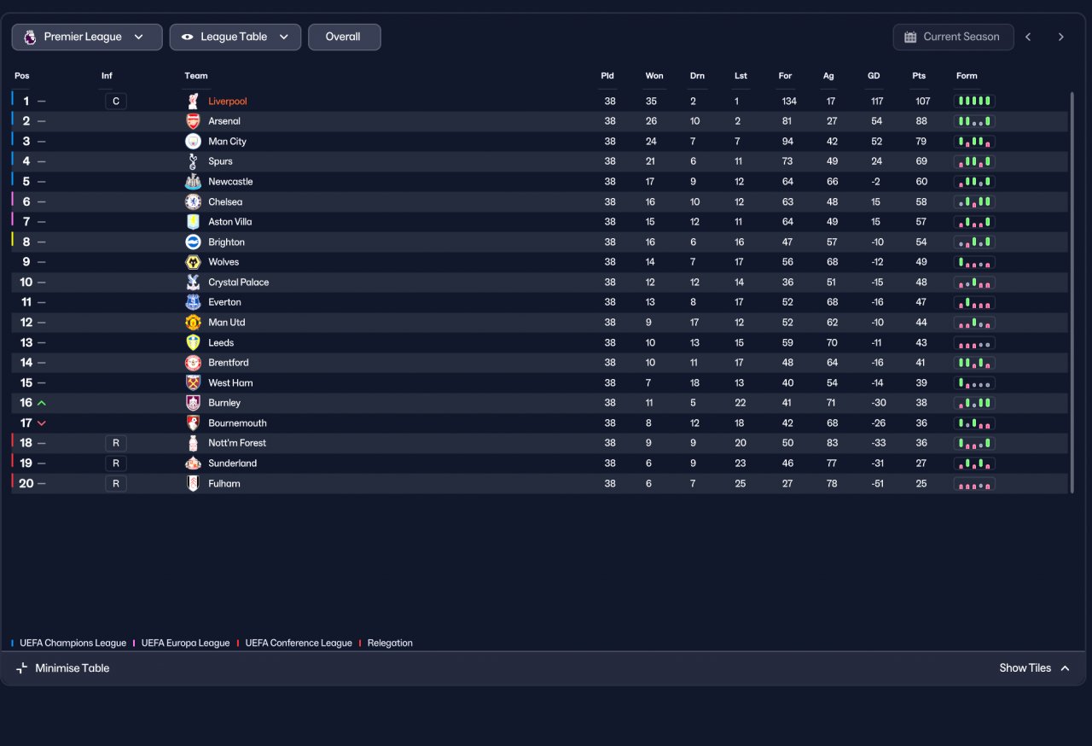The height and width of the screenshot is (746, 1092).
Task: Expand tiles with Show Tiles chevron
Action: tap(1065, 668)
